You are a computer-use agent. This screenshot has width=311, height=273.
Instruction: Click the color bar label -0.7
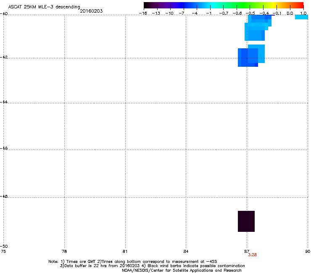(224, 13)
